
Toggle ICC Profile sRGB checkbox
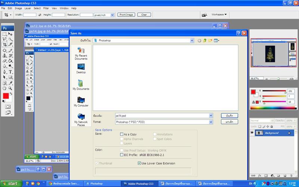[x=122, y=154]
